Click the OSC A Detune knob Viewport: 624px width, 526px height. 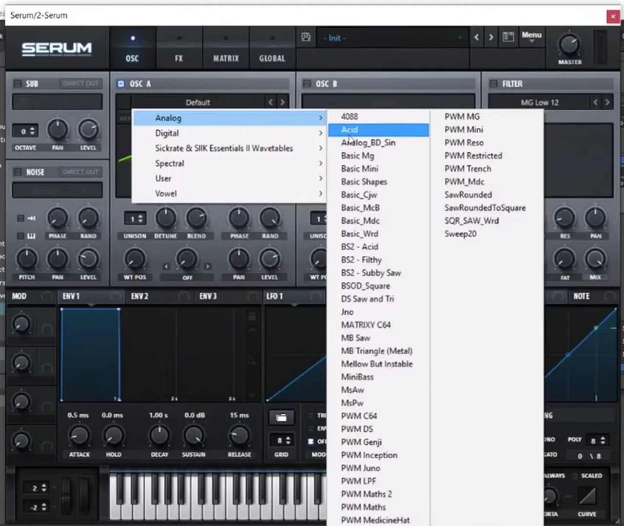coord(166,218)
